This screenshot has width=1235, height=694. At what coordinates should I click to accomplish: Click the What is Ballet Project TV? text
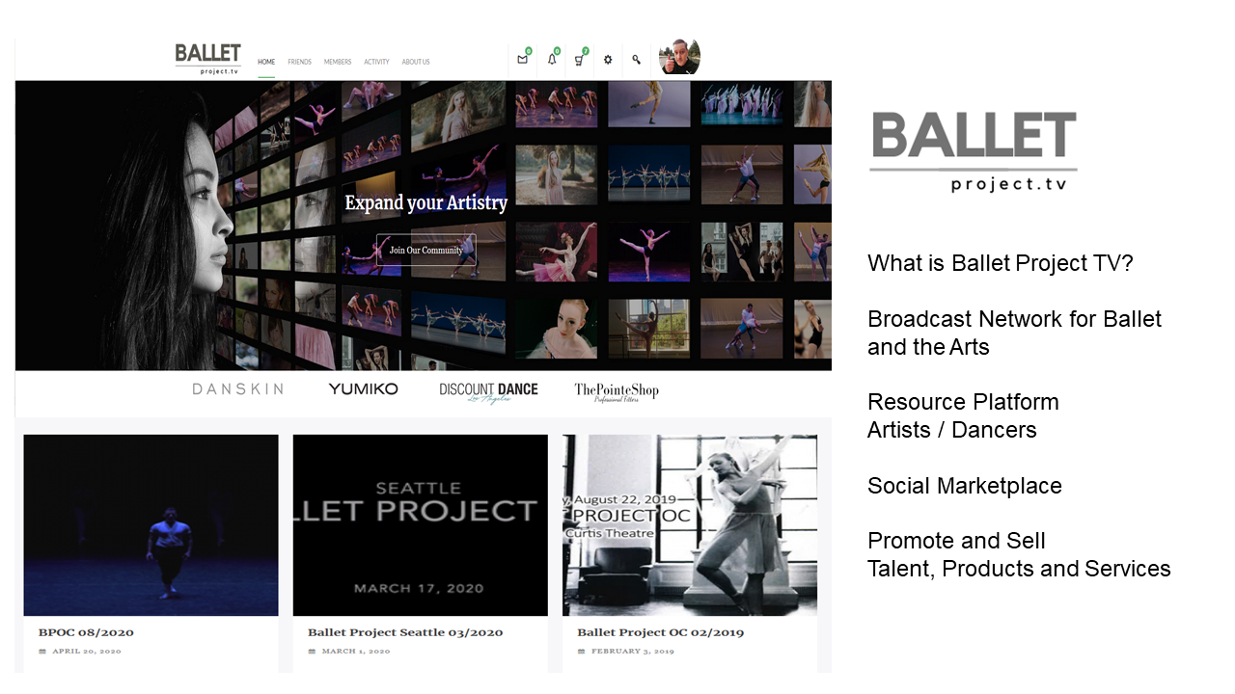point(1001,262)
